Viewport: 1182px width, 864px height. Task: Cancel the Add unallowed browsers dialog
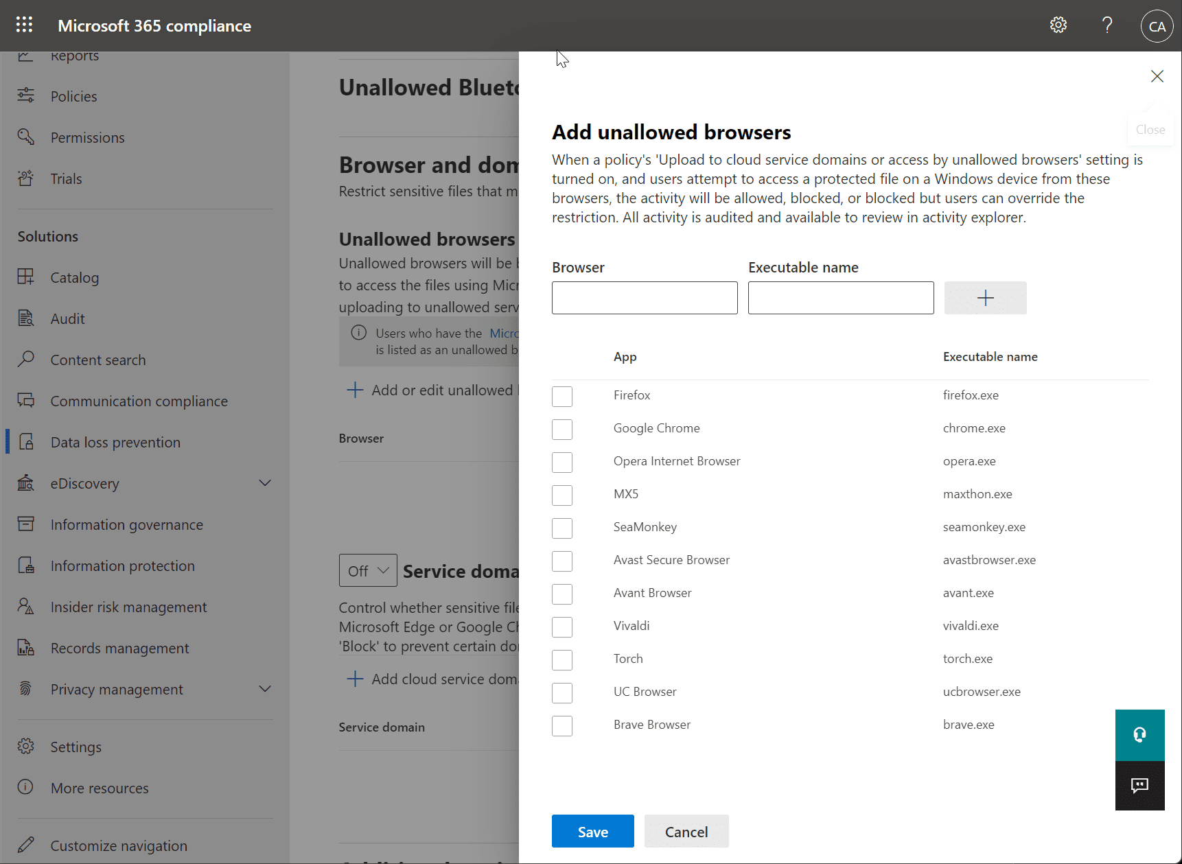(686, 831)
